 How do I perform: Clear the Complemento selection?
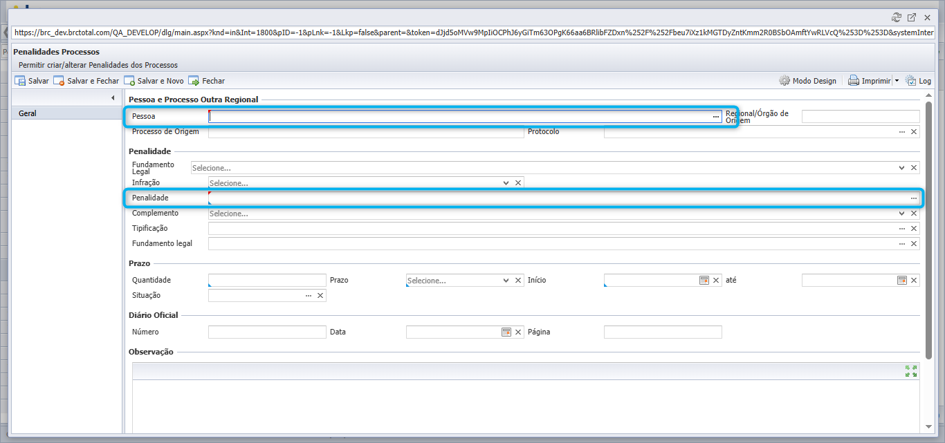click(x=914, y=214)
